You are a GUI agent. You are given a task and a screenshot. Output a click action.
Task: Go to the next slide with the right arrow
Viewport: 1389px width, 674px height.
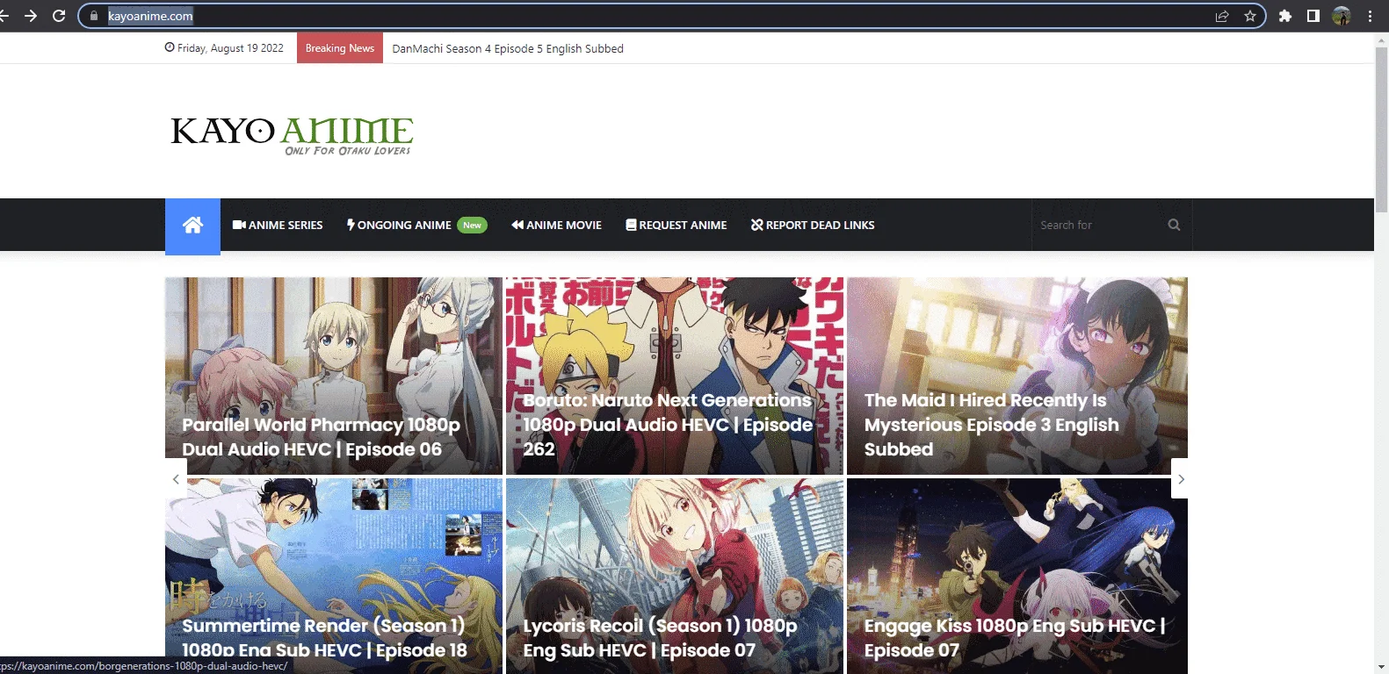click(1181, 479)
